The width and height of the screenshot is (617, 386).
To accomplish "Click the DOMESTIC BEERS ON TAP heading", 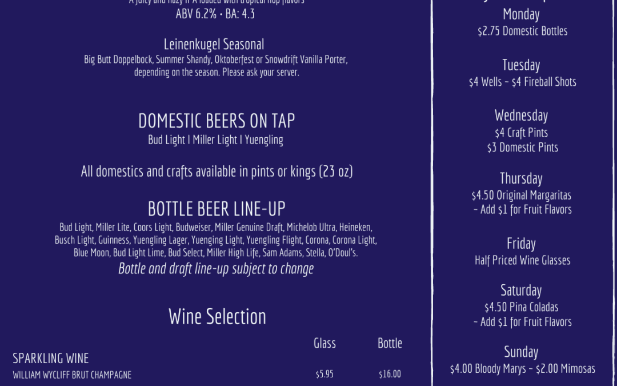I will coord(217,121).
